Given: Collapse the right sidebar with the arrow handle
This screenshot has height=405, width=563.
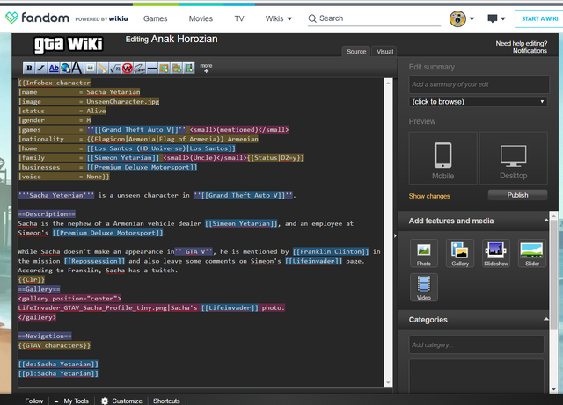Looking at the screenshot, I should click(395, 235).
